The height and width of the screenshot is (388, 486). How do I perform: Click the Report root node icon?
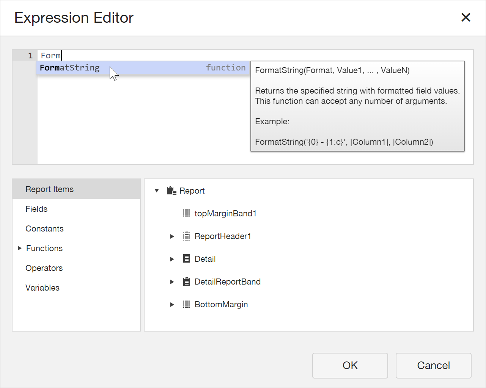[171, 191]
